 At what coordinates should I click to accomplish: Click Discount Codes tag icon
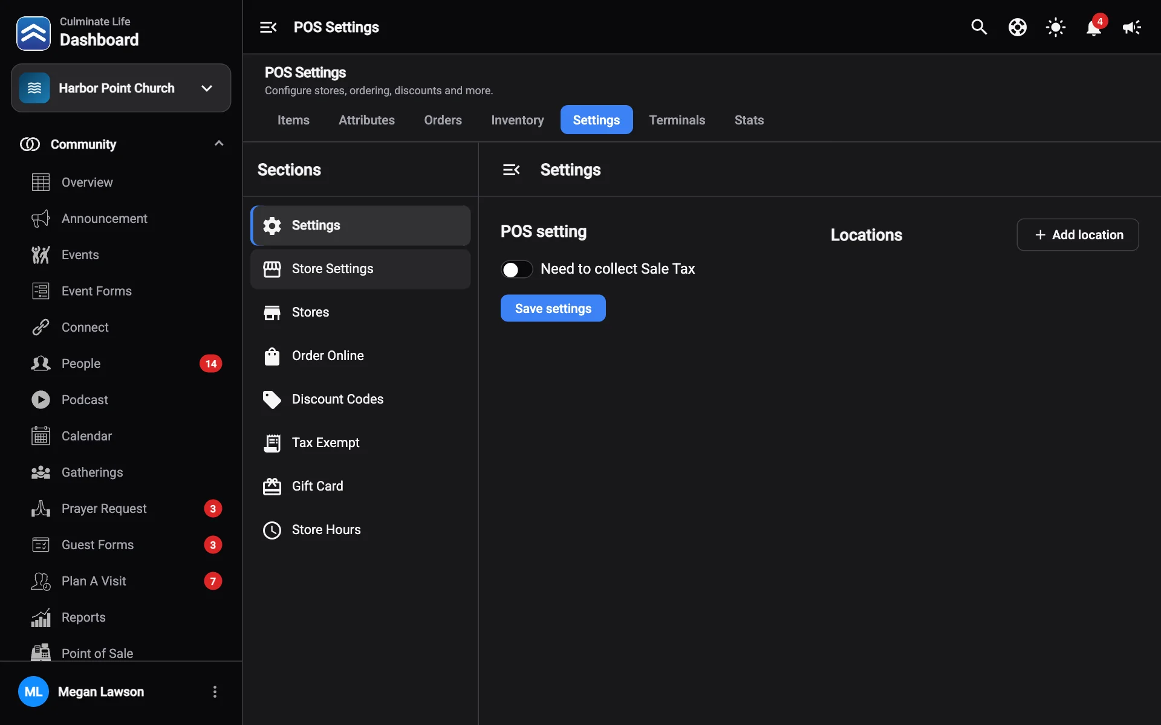tap(272, 399)
